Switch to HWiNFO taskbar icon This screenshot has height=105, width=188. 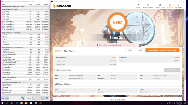36,103
